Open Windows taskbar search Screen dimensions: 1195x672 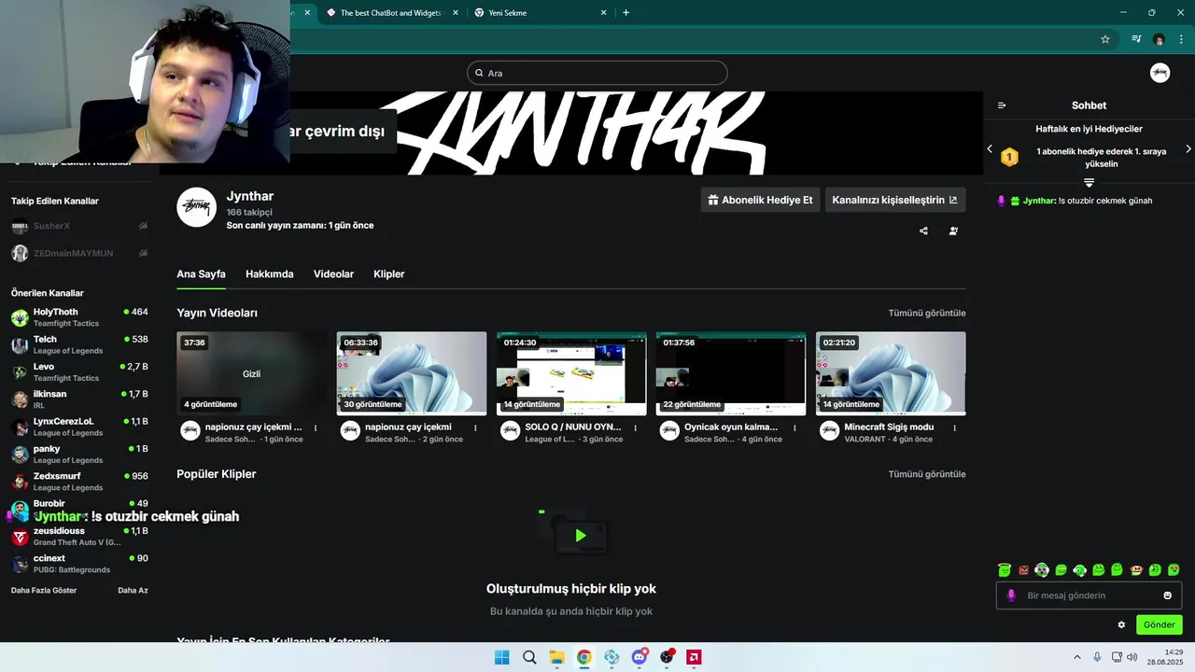tap(529, 657)
